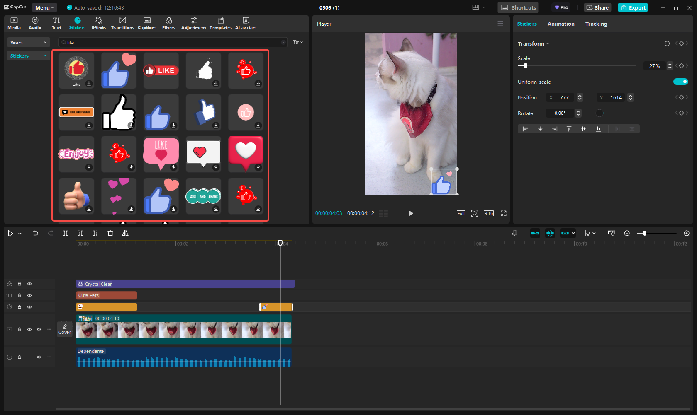Open the Menu dropdown
The height and width of the screenshot is (415, 697).
(x=44, y=7)
